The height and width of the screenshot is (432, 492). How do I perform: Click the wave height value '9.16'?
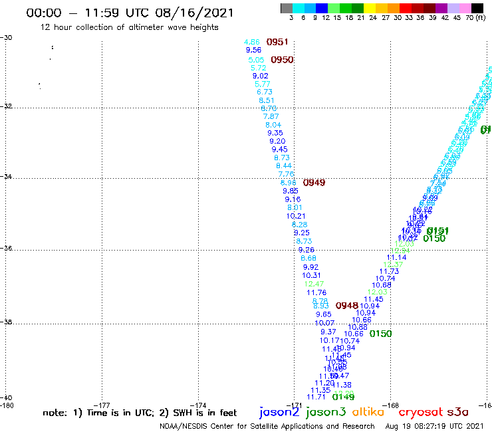coord(293,199)
